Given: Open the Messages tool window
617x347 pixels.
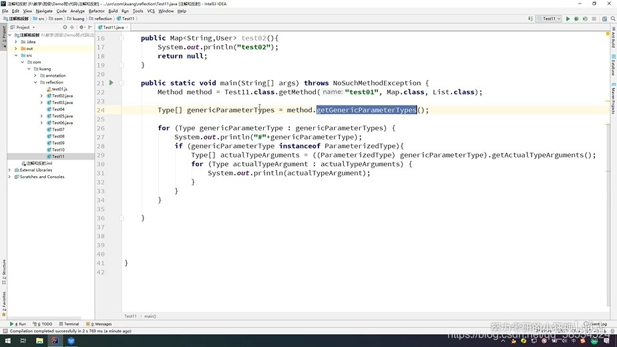Looking at the screenshot, I should pos(99,324).
